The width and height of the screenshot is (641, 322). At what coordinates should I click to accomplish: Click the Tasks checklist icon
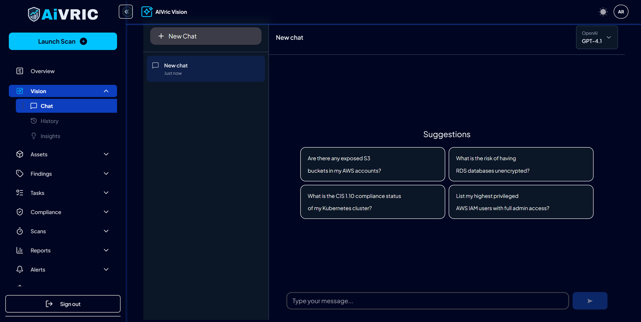20,193
